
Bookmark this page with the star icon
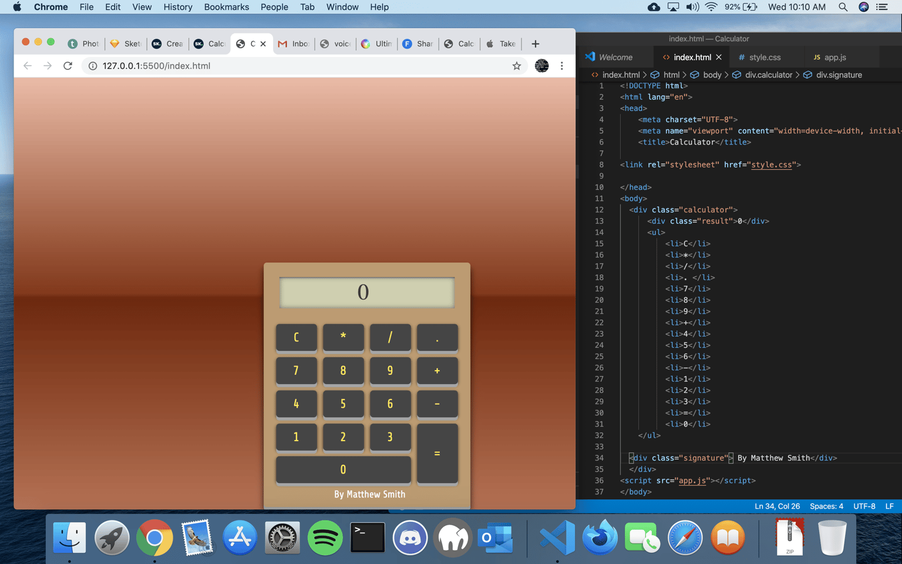[x=517, y=66]
